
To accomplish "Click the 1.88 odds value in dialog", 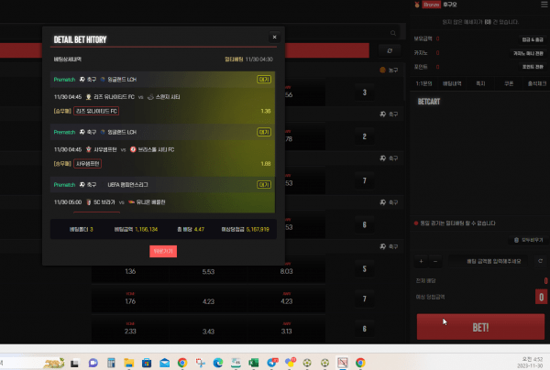I will [x=266, y=164].
